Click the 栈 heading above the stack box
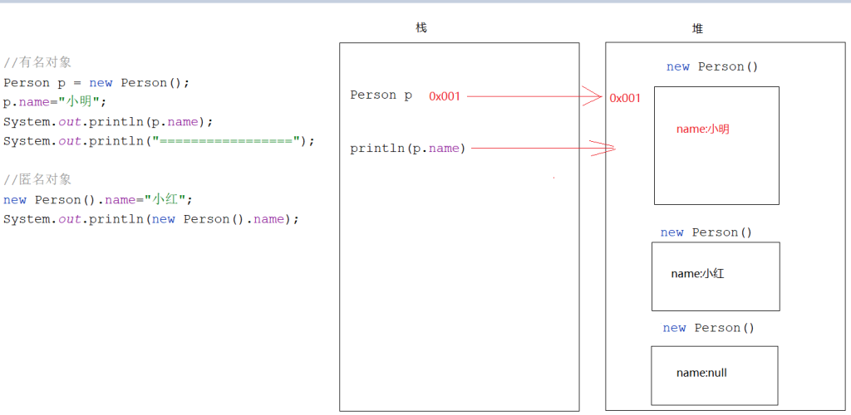Viewport: 851px width, 415px height. point(421,27)
